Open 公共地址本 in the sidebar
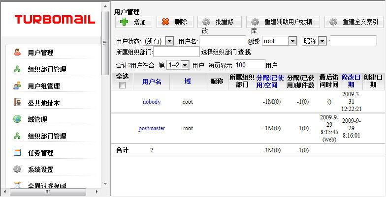This screenshot has height=197, width=386. click(44, 103)
